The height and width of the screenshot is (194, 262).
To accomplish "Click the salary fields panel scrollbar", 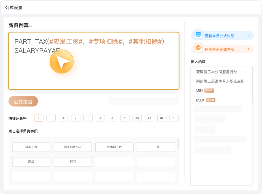I will click(x=178, y=144).
